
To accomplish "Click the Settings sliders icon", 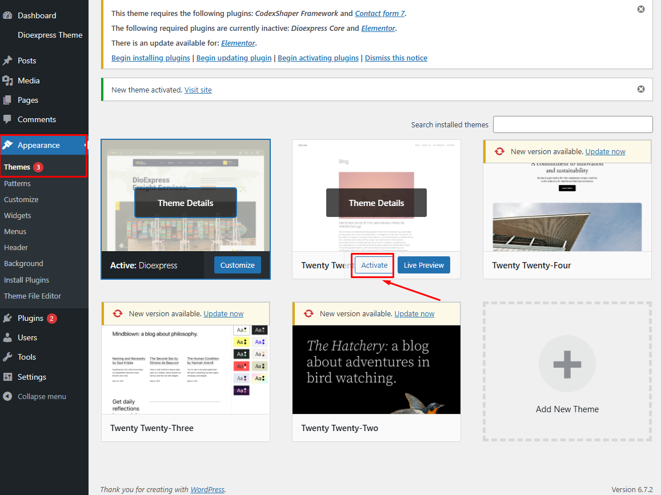I will tap(7, 377).
